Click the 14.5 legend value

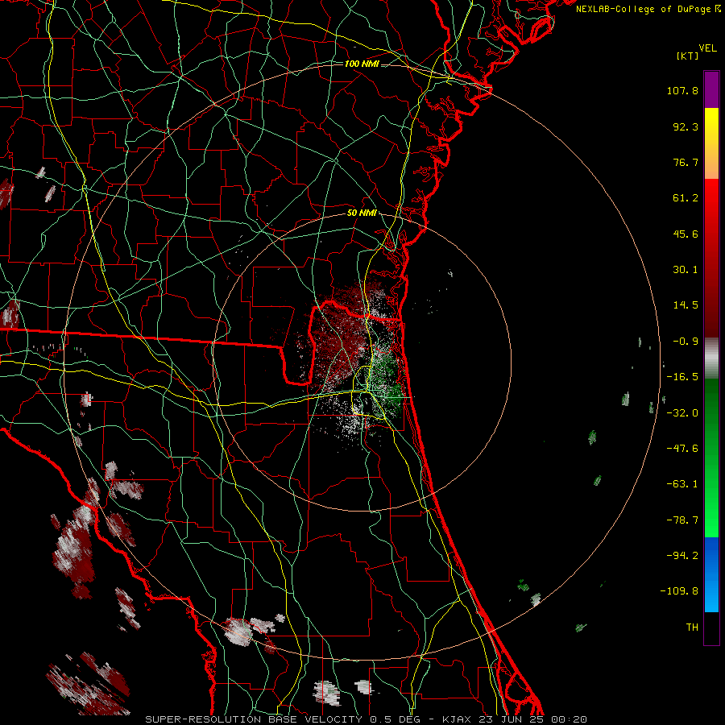click(x=686, y=305)
